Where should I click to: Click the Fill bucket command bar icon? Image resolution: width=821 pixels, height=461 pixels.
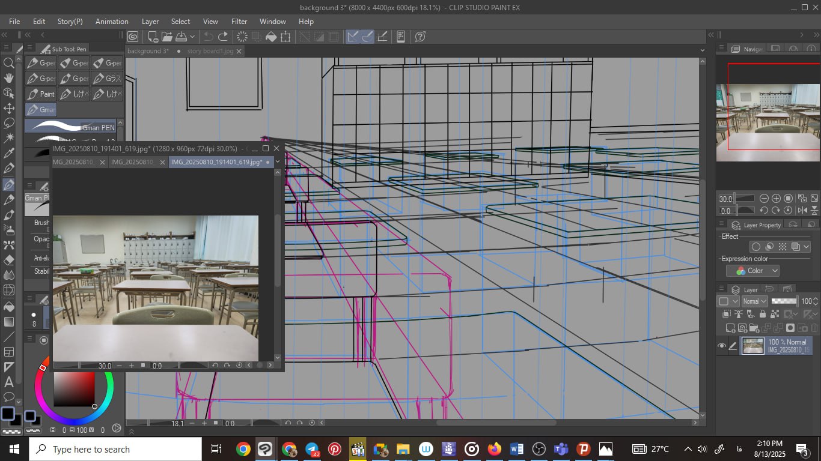(x=271, y=37)
